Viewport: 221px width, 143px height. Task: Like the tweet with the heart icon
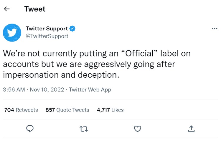[137, 129]
